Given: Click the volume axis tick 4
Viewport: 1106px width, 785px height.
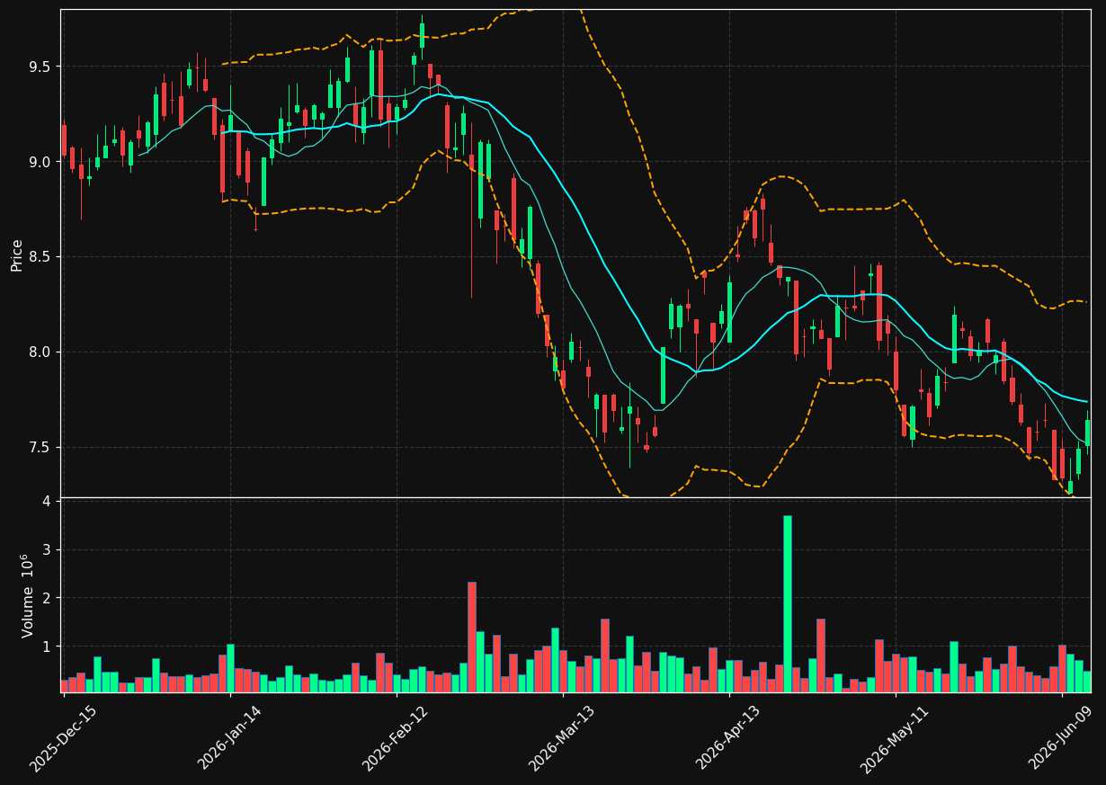Looking at the screenshot, I should coord(47,501).
